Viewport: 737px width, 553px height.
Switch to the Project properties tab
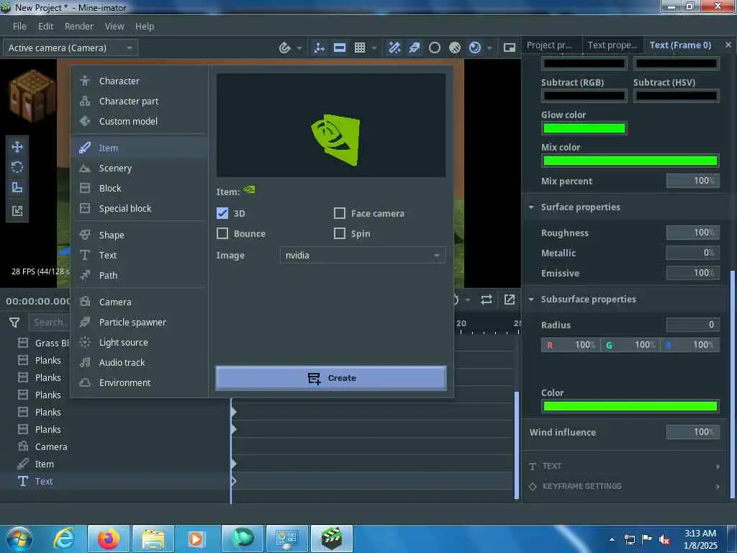click(549, 45)
